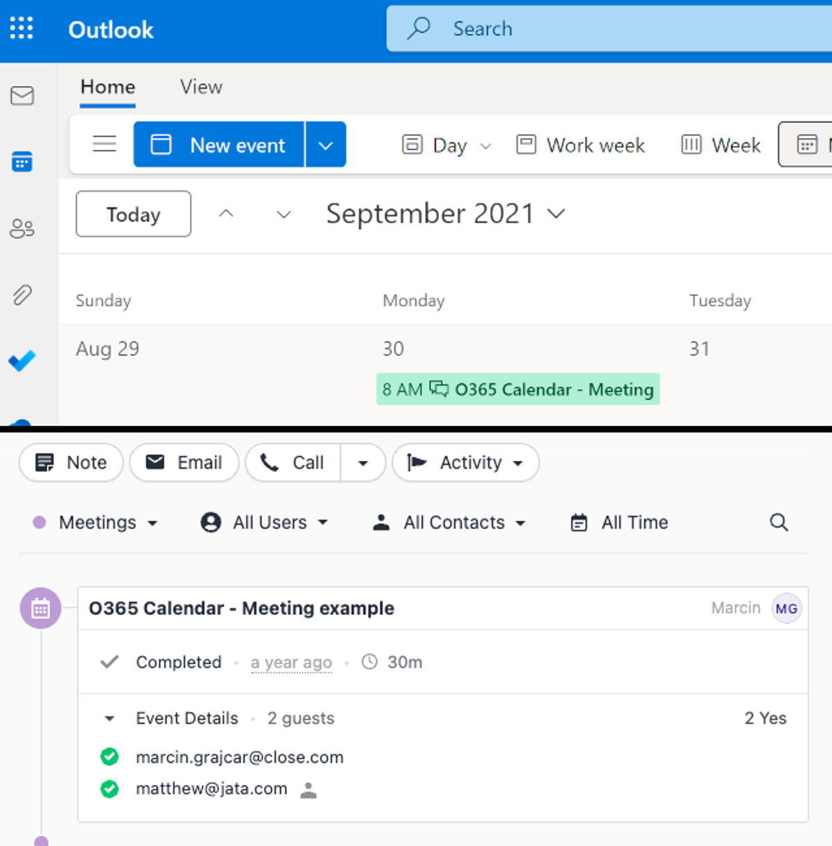Image resolution: width=832 pixels, height=846 pixels.
Task: Open Files paperclip icon in sidebar
Action: click(22, 295)
